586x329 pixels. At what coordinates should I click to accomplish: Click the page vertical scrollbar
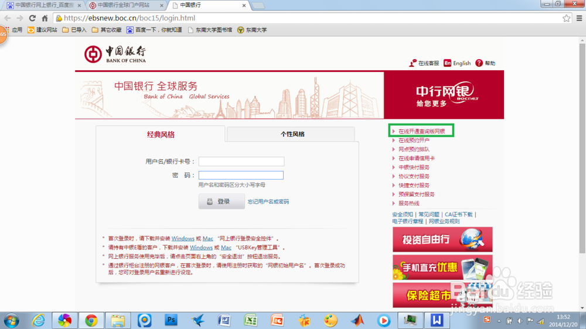coord(582,148)
